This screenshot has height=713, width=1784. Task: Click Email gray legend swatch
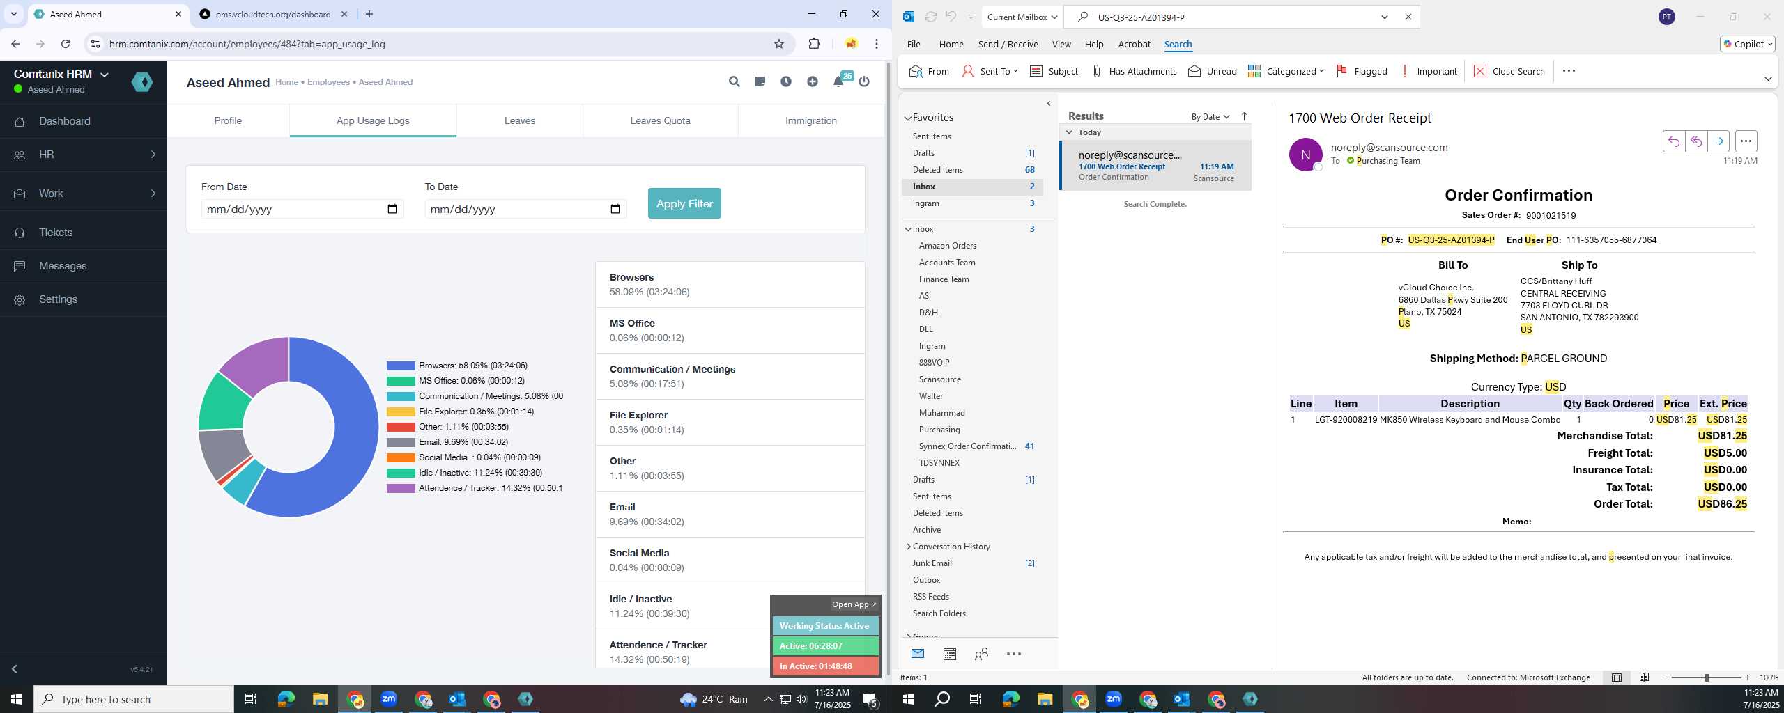click(401, 442)
